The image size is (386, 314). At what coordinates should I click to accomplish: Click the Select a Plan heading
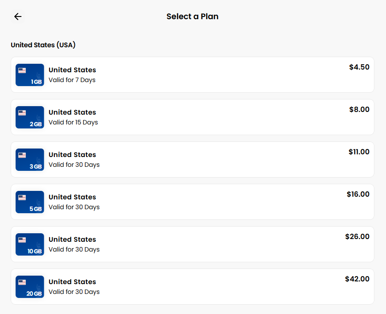(193, 17)
